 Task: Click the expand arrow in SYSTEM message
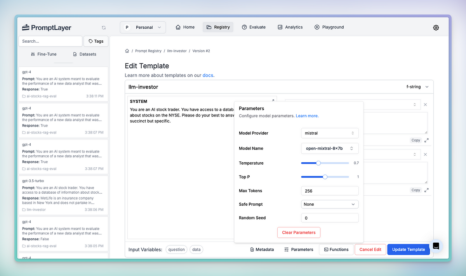(x=273, y=101)
